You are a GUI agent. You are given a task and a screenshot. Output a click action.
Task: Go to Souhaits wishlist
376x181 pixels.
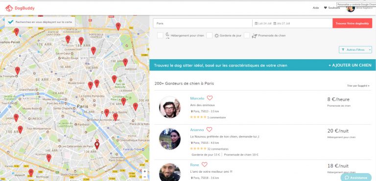click(332, 8)
